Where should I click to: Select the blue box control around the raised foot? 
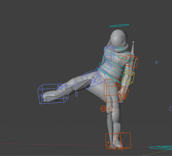tap(53, 94)
